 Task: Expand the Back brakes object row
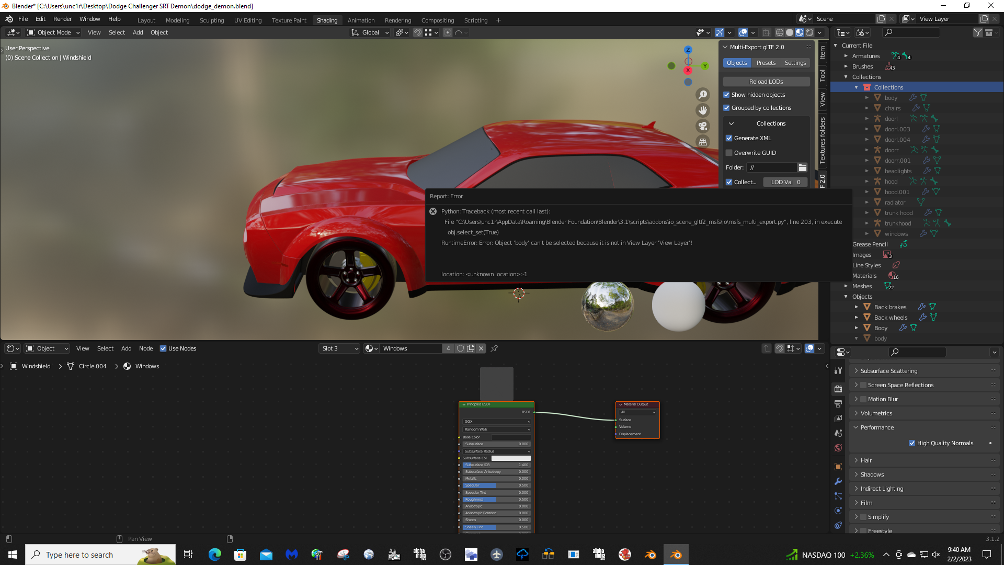(857, 307)
